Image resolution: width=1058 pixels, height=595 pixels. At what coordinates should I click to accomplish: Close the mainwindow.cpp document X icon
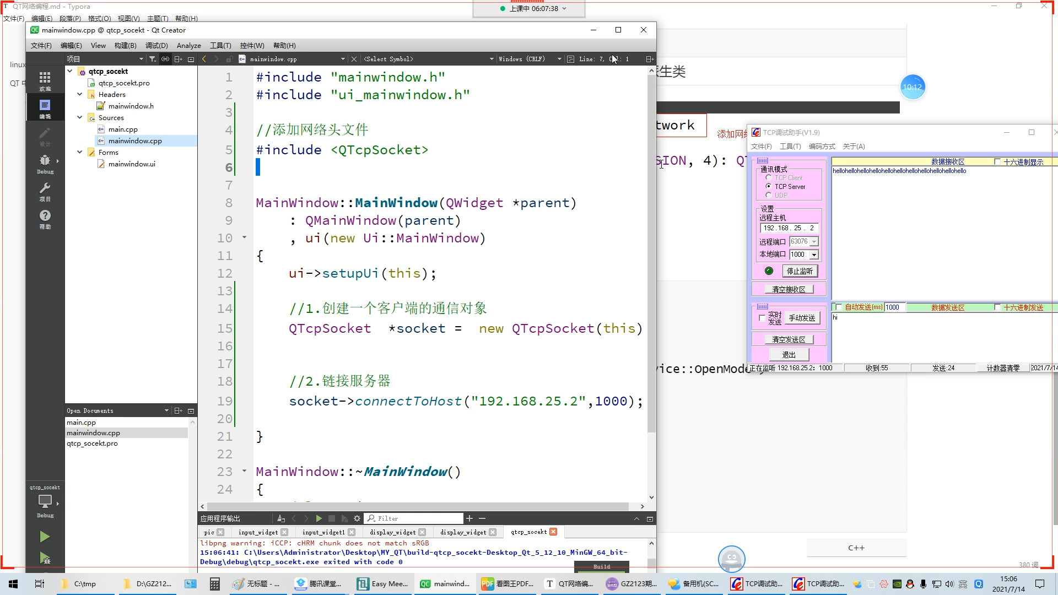(x=354, y=59)
